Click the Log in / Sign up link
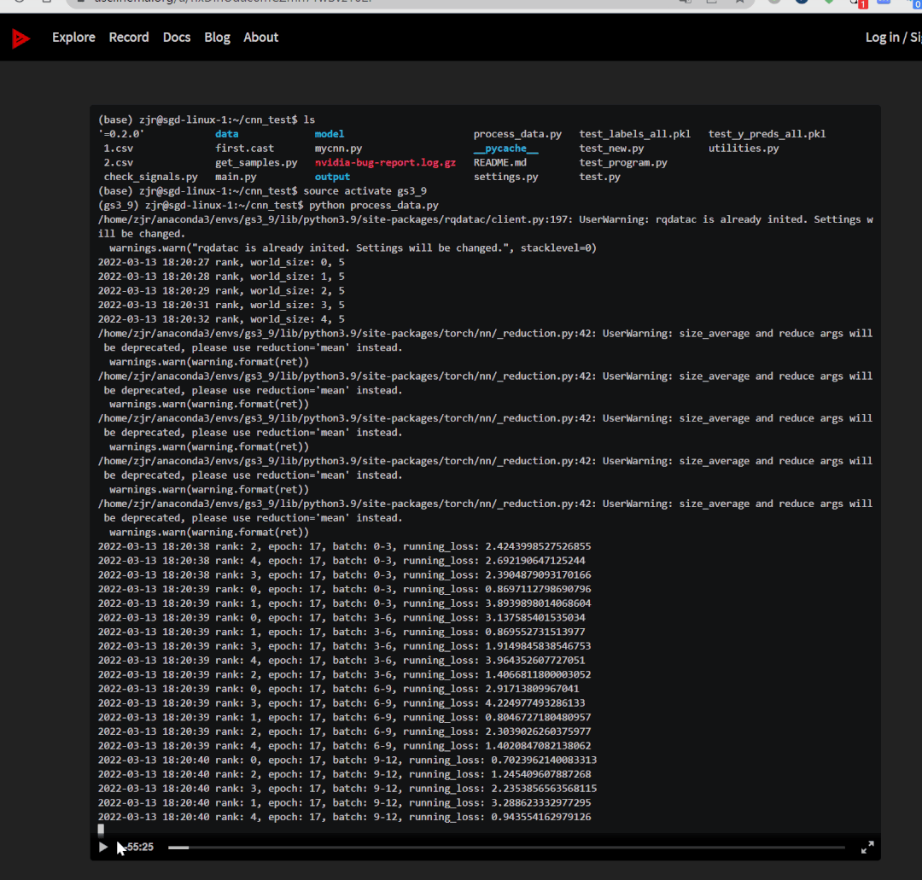 pyautogui.click(x=893, y=38)
